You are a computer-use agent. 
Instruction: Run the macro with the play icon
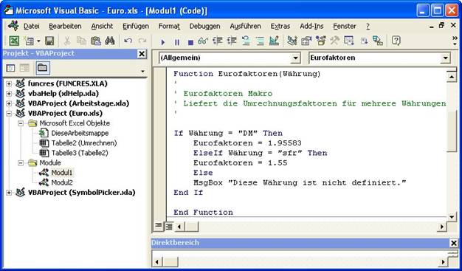click(x=162, y=42)
